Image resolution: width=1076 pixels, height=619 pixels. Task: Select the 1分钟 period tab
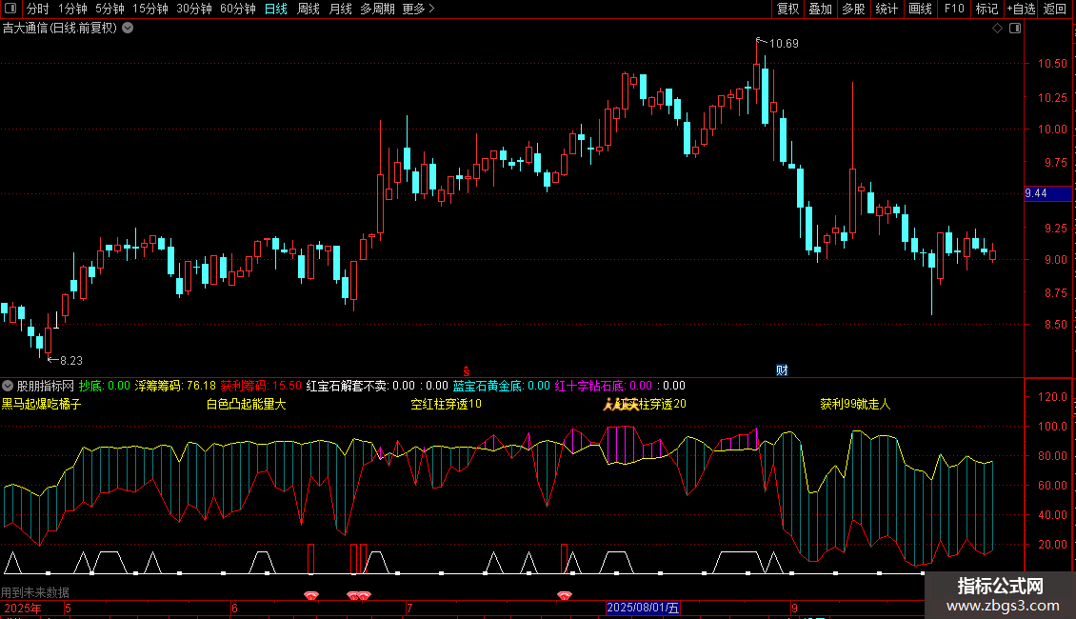coord(72,9)
